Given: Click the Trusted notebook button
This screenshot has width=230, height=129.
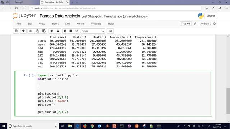Looking at the screenshot, I should 185,24.
